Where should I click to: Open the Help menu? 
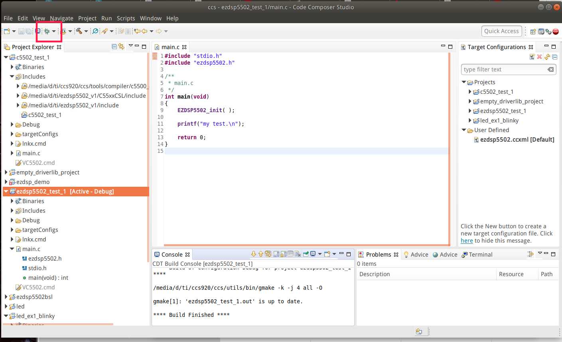pos(172,18)
